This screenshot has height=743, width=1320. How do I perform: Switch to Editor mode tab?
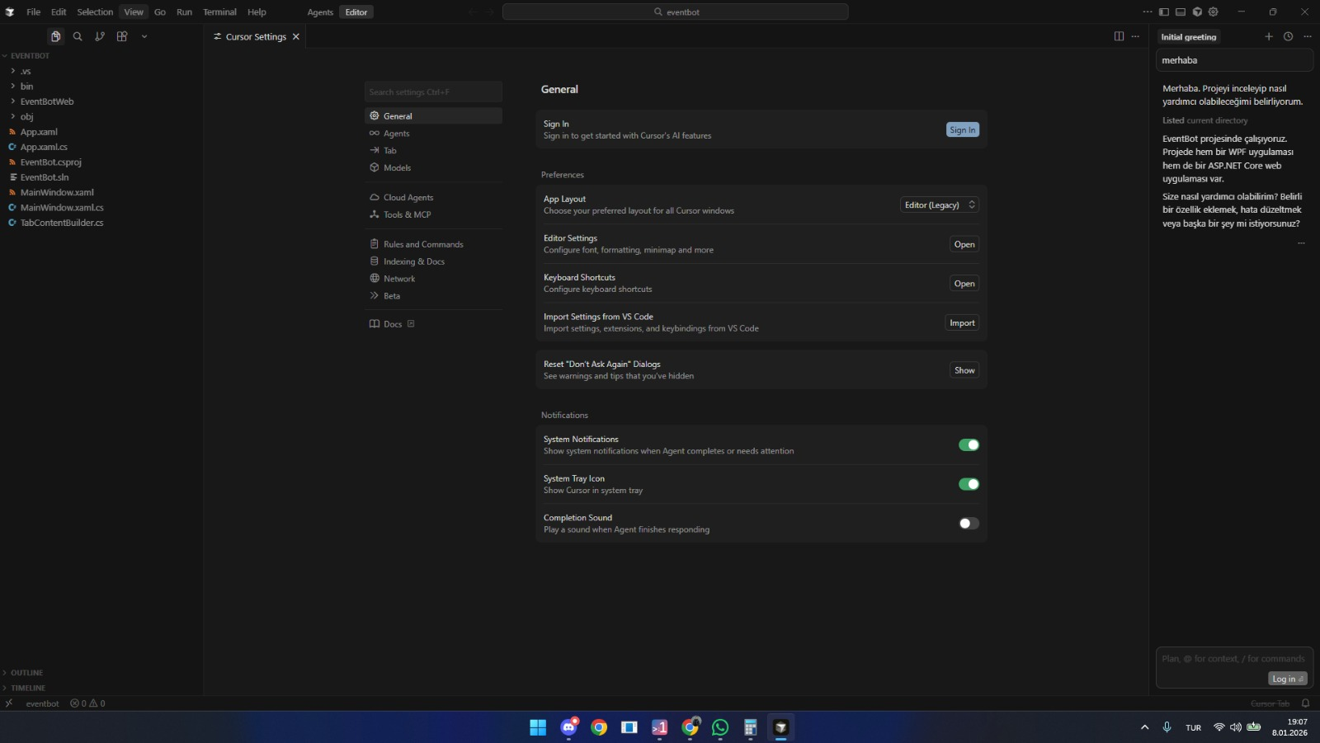(356, 12)
